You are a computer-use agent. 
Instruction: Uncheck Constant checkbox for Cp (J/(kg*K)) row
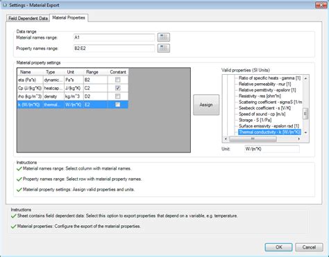click(118, 88)
